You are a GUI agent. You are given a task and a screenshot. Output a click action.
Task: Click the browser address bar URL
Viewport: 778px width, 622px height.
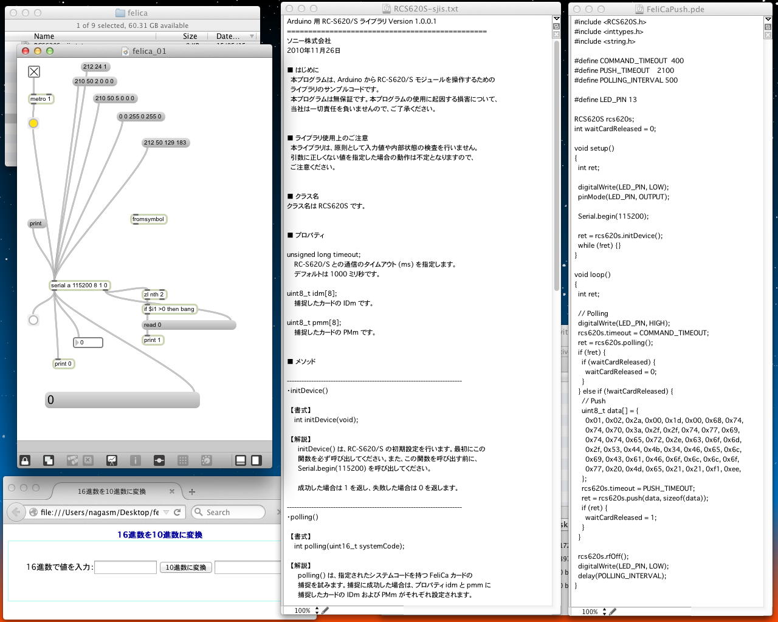click(100, 512)
